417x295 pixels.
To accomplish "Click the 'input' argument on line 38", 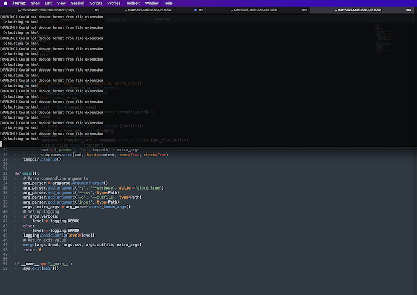I will coord(84,202).
